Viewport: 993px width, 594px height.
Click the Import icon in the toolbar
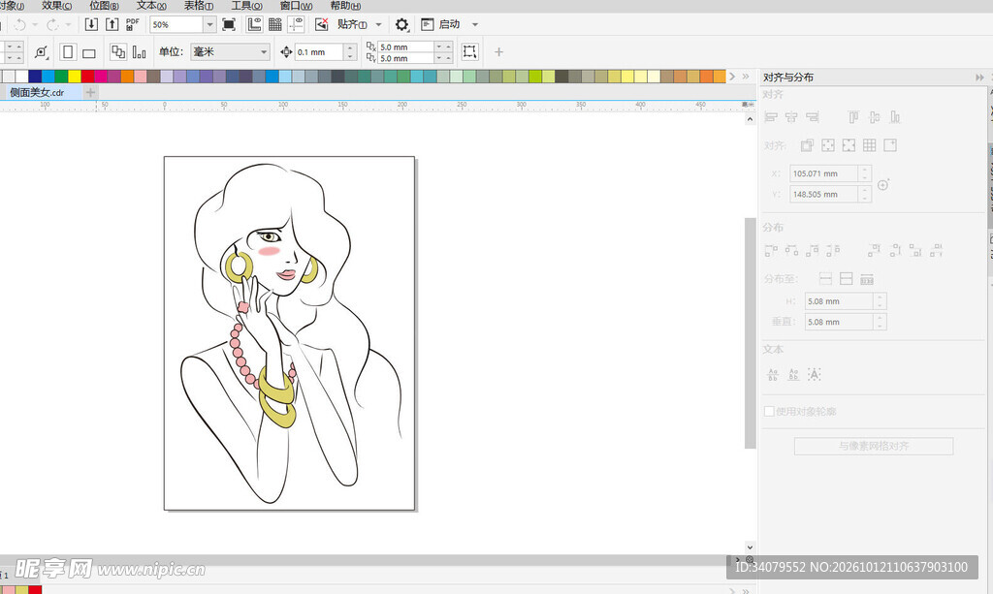91,24
